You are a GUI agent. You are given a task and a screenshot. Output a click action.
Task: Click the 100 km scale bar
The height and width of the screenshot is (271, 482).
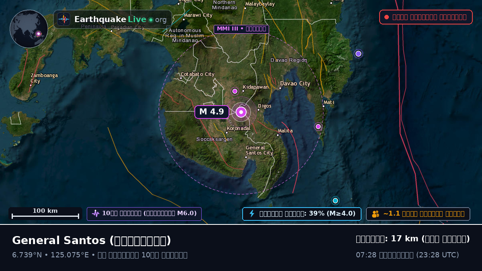tap(45, 214)
